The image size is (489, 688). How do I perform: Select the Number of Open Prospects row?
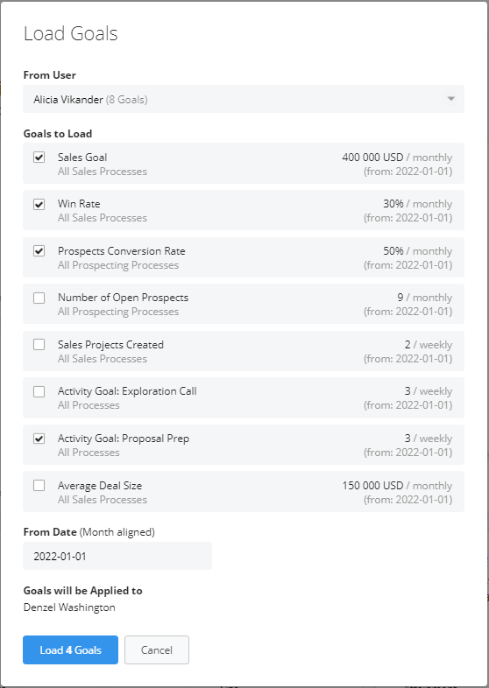click(244, 304)
